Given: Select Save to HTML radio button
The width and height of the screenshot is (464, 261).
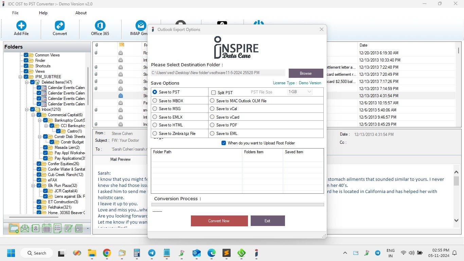Looking at the screenshot, I should 155,125.
